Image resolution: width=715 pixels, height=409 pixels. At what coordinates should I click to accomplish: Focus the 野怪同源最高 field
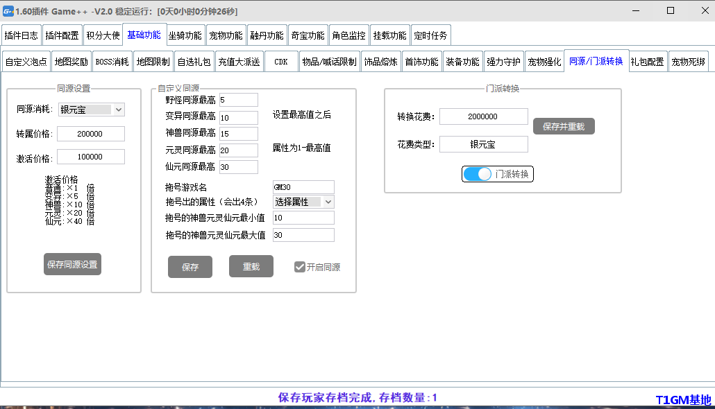(239, 101)
